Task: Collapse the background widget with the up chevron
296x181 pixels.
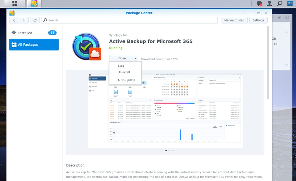Action: click(286, 32)
